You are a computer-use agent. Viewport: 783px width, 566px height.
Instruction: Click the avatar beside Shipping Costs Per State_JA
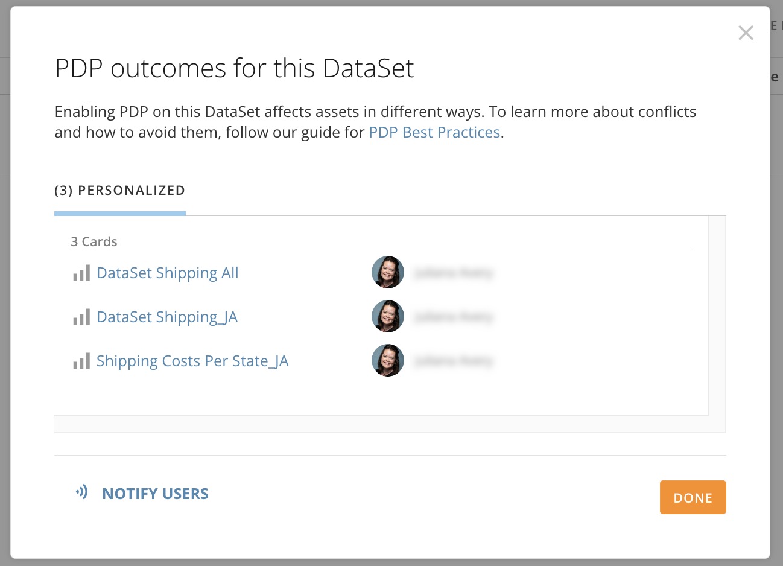pos(387,360)
